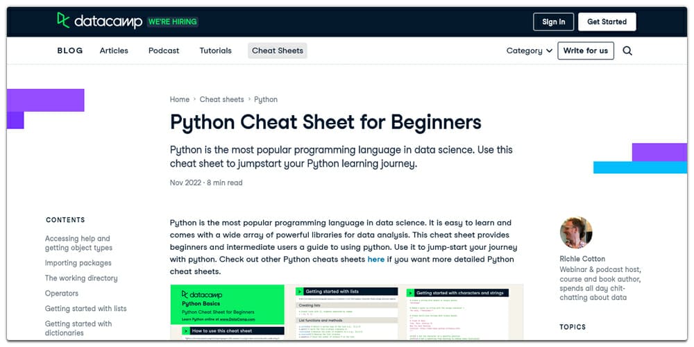
Task: Click the article title heading
Action: 325,123
